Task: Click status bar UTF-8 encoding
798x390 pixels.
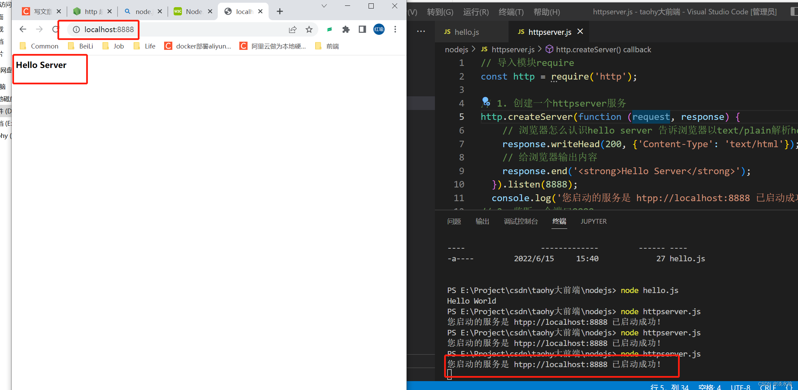Action: pos(741,387)
